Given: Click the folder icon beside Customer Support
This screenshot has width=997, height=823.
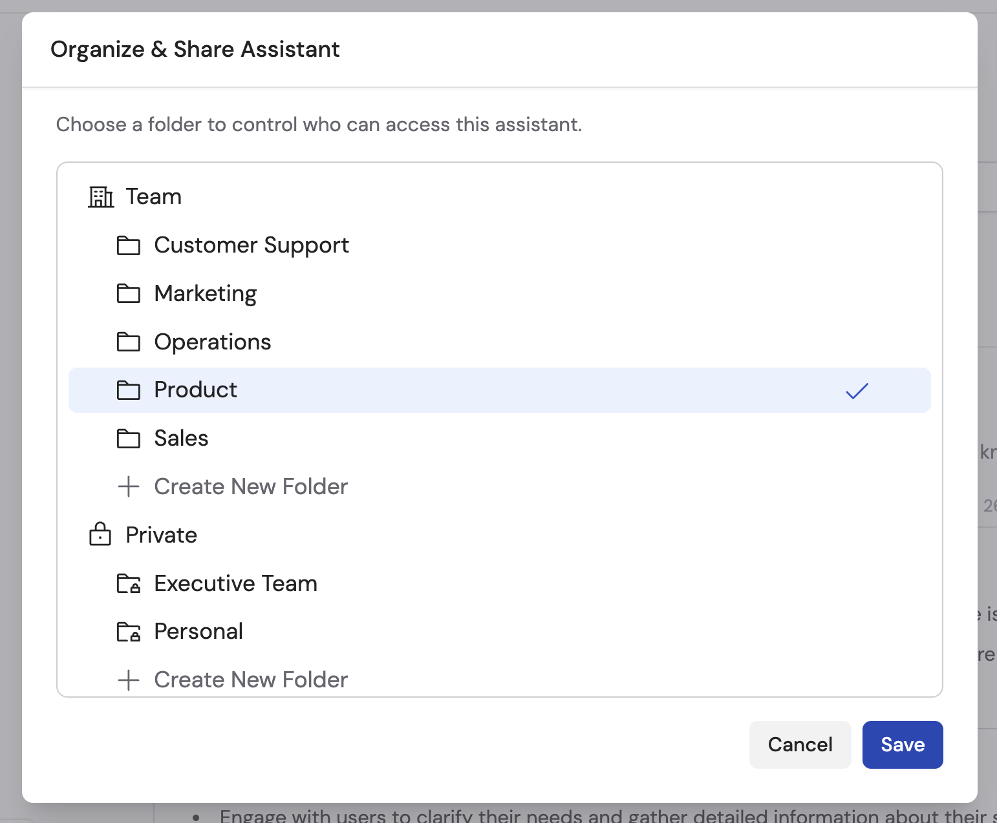Looking at the screenshot, I should coord(129,245).
